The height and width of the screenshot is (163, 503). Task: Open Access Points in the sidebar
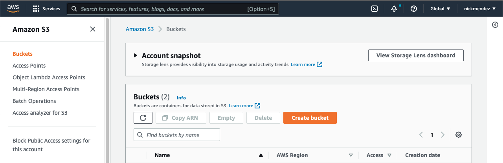(x=29, y=66)
